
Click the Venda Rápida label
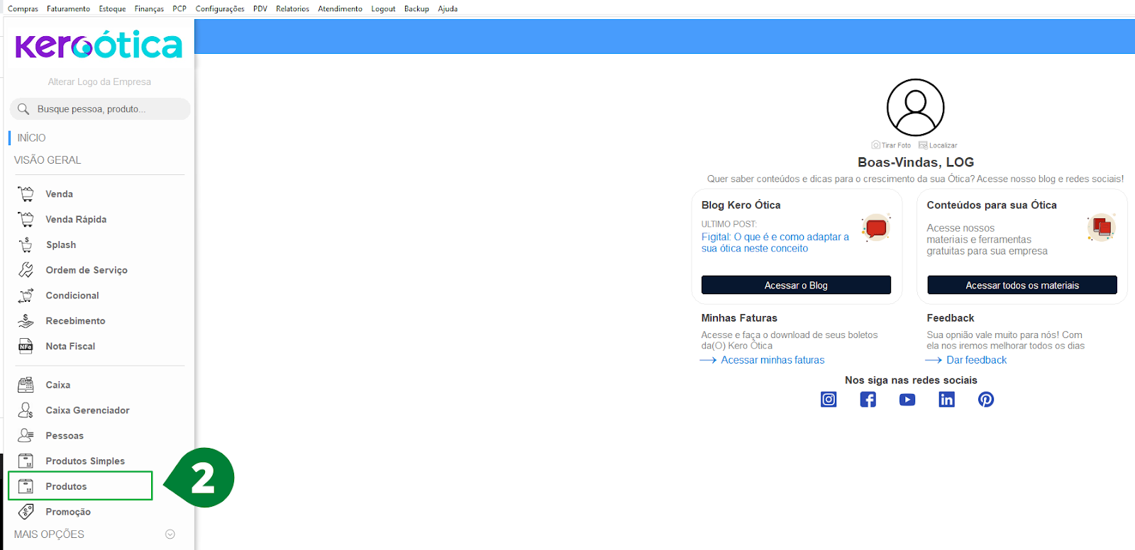pyautogui.click(x=76, y=219)
